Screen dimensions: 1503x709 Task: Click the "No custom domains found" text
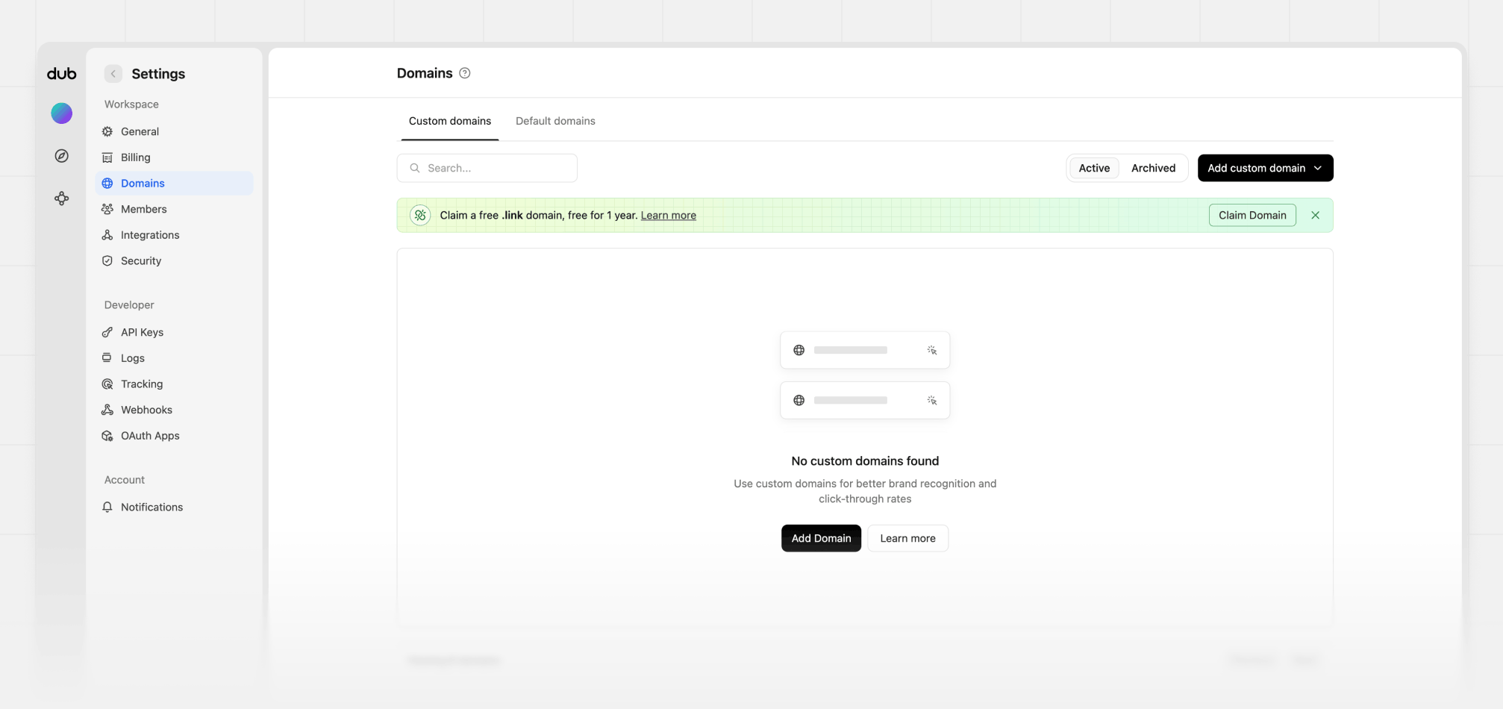[x=865, y=461]
